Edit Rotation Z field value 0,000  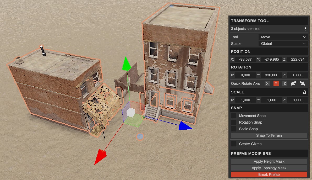[298, 75]
